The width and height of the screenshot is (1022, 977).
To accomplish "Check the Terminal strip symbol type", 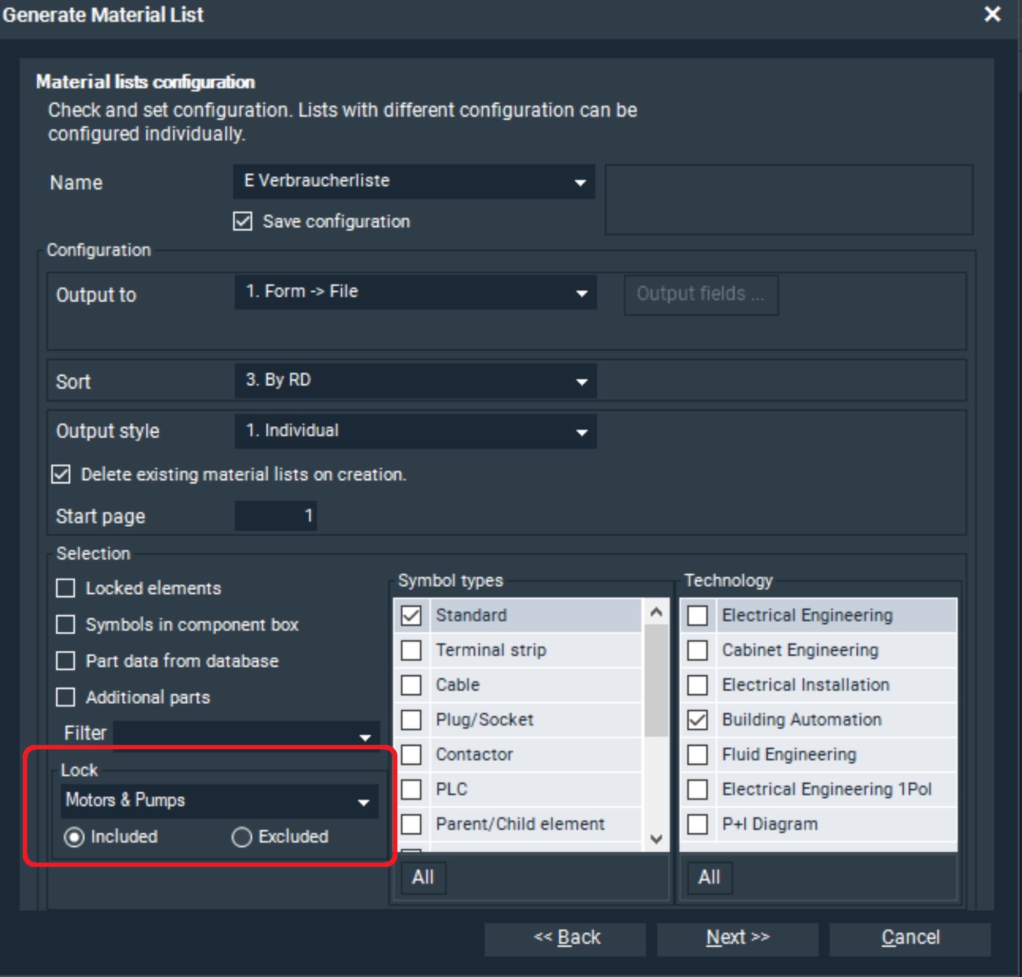I will pos(411,650).
